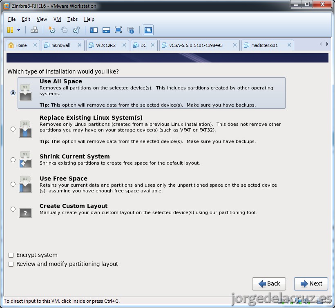The width and height of the screenshot is (335, 308).
Task: Check Review and modify partitioning layout
Action: pyautogui.click(x=11, y=264)
